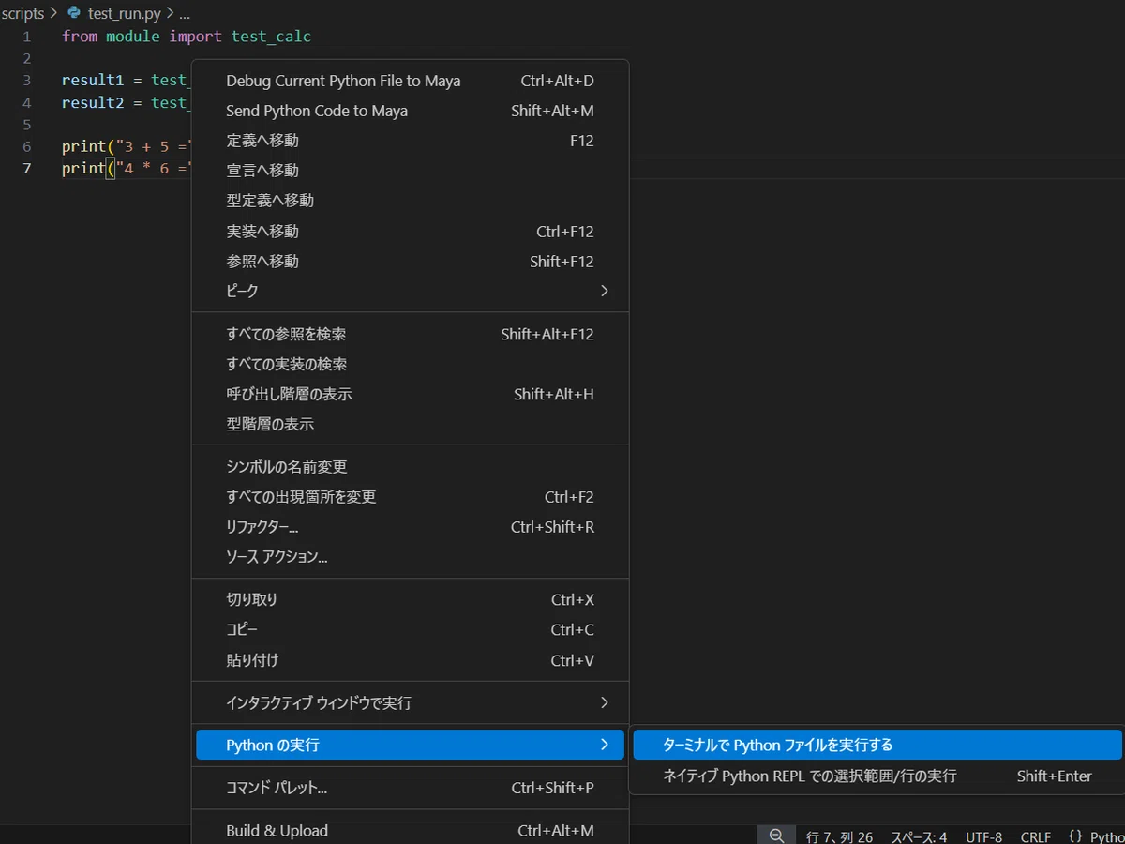
Task: Click the result2 variable on line 4
Action: 93,102
